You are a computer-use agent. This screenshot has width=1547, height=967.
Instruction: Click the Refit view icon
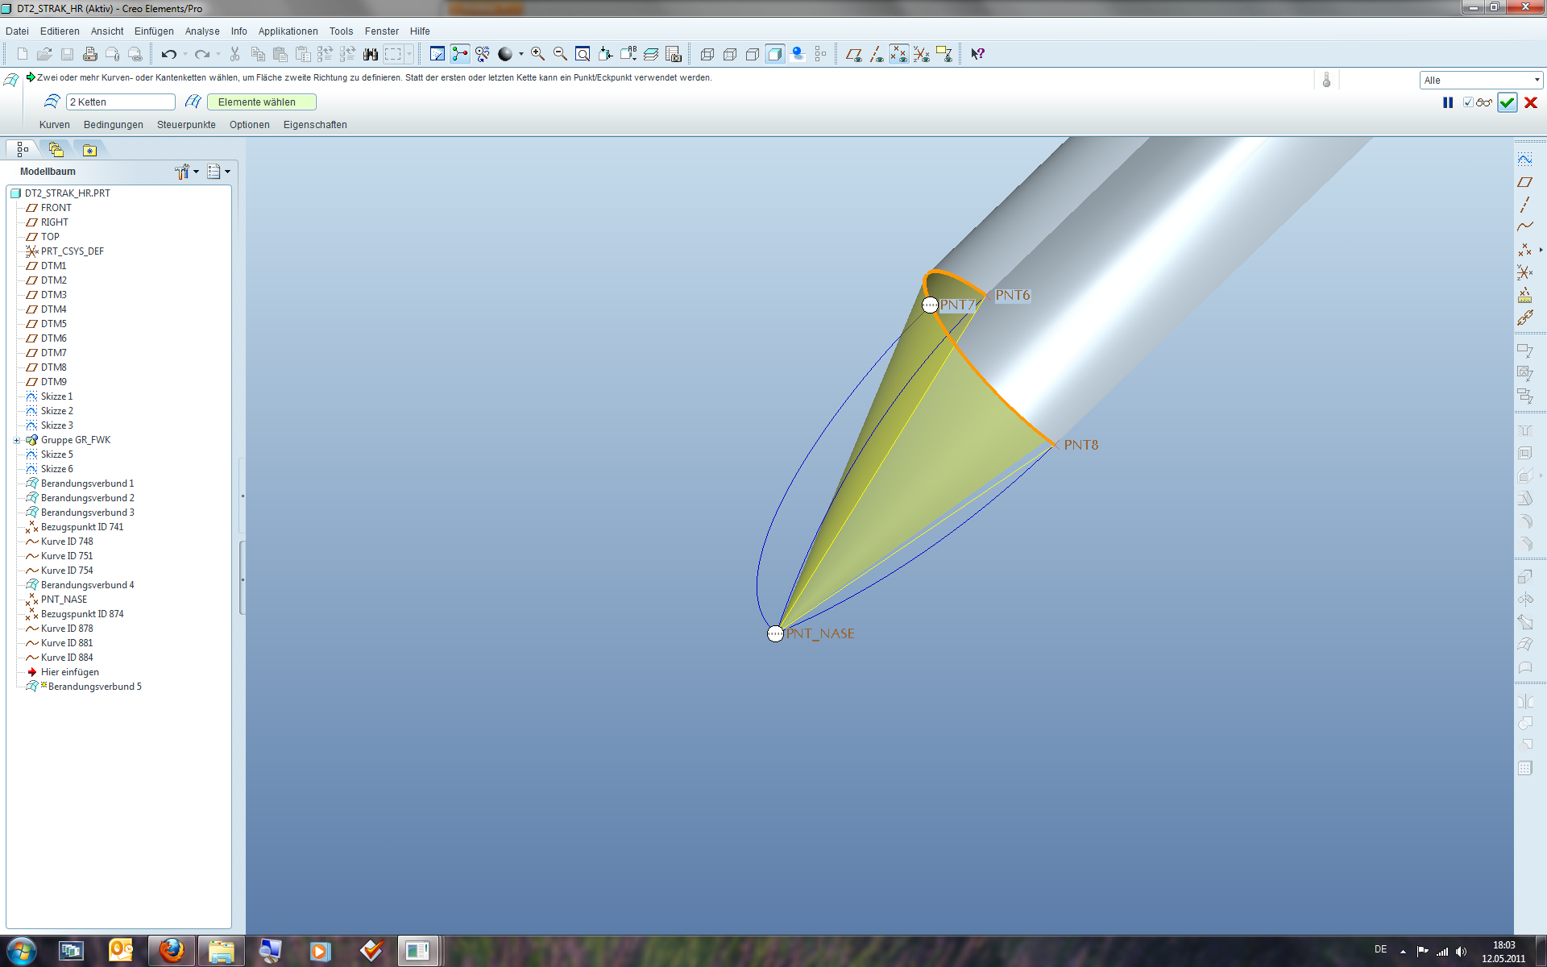[x=583, y=54]
